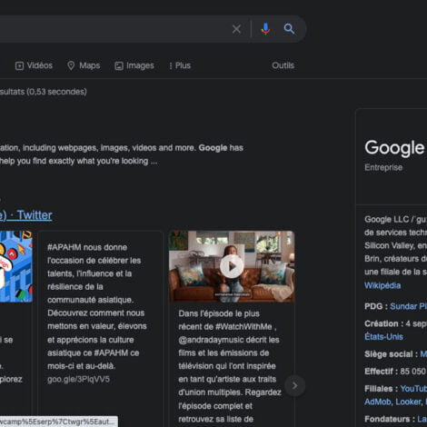Switch to the Maps tab
The image size is (427, 427).
(x=84, y=65)
